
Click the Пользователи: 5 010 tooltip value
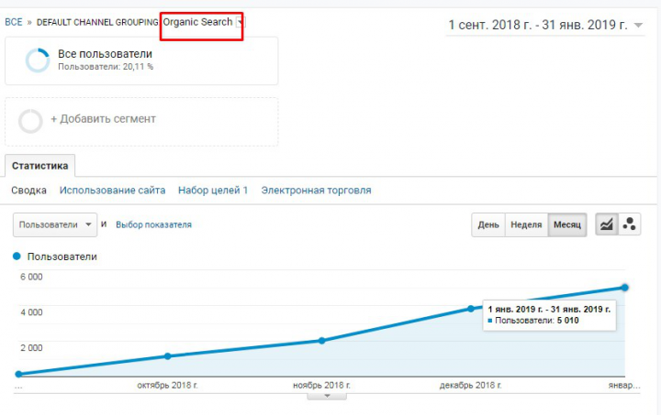[533, 321]
